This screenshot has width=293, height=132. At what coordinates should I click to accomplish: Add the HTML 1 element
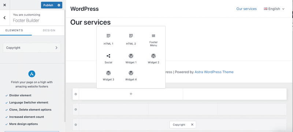click(x=108, y=40)
